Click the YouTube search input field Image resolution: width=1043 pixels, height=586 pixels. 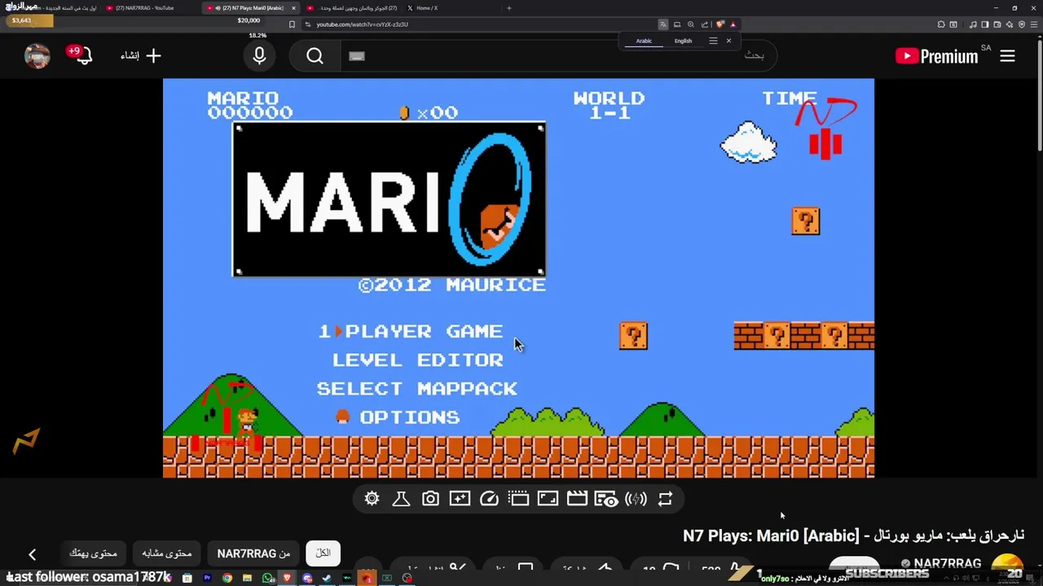(x=558, y=55)
